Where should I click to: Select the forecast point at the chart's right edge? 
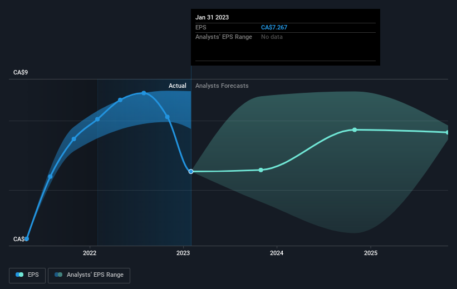tap(447, 132)
